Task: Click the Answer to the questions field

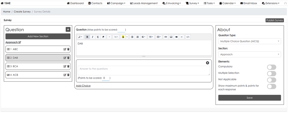Action: [144, 71]
